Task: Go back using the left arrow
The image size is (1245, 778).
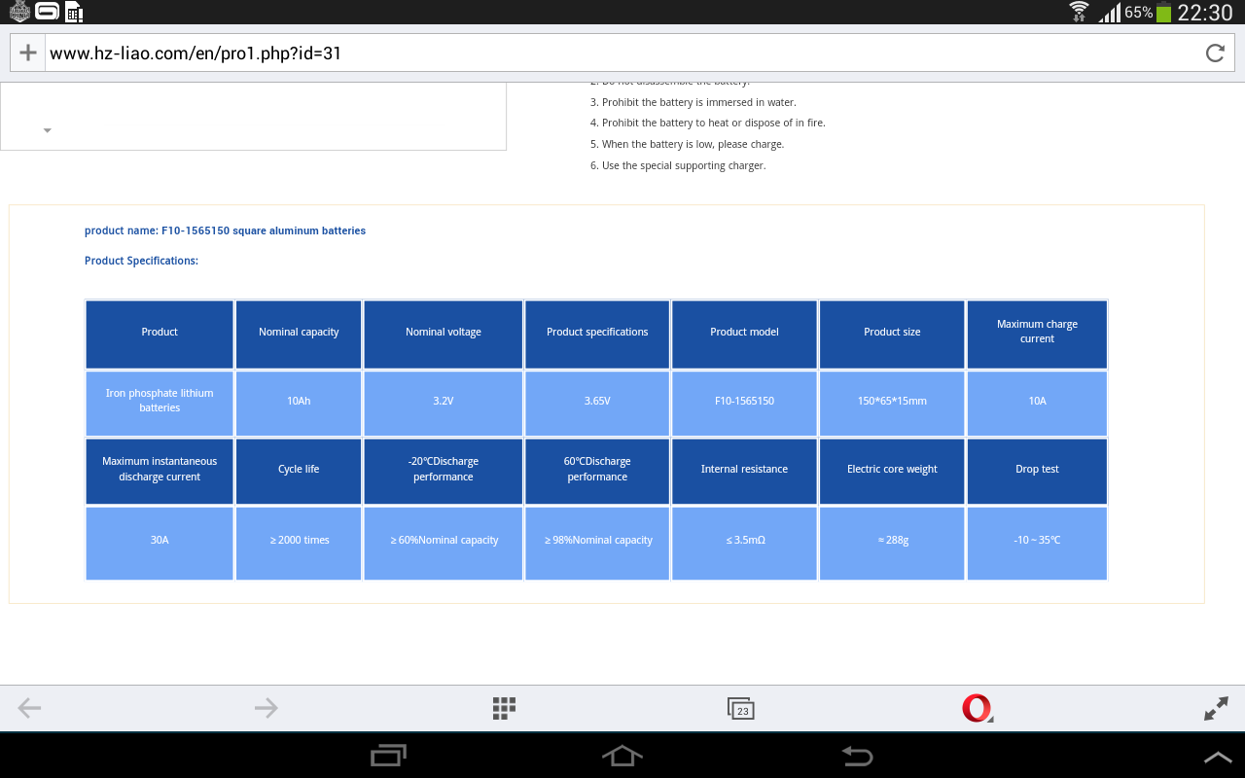Action: point(30,708)
